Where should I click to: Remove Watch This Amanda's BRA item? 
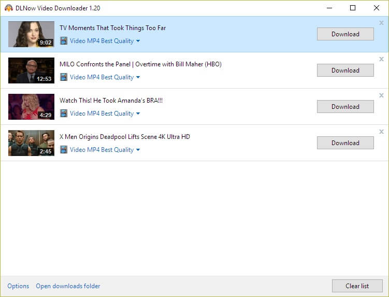[x=381, y=95]
